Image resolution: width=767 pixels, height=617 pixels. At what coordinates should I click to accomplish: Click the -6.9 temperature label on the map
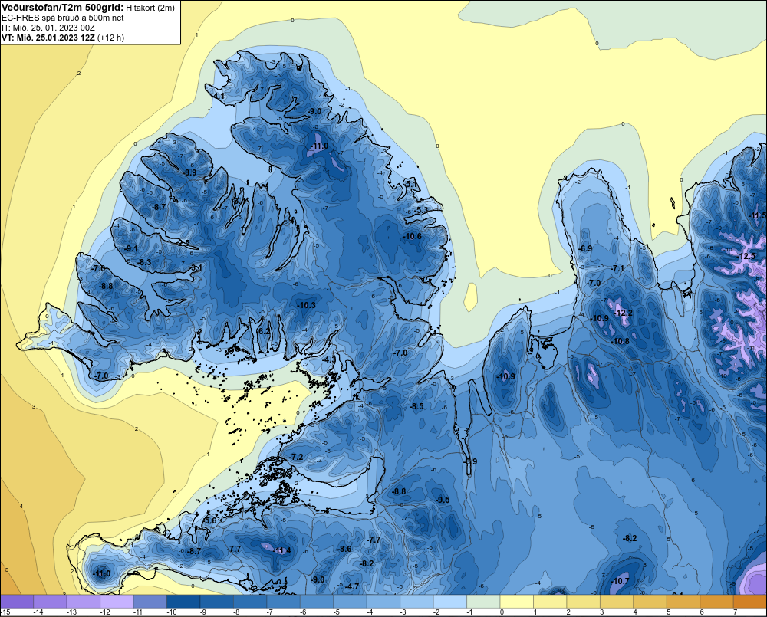tap(585, 249)
